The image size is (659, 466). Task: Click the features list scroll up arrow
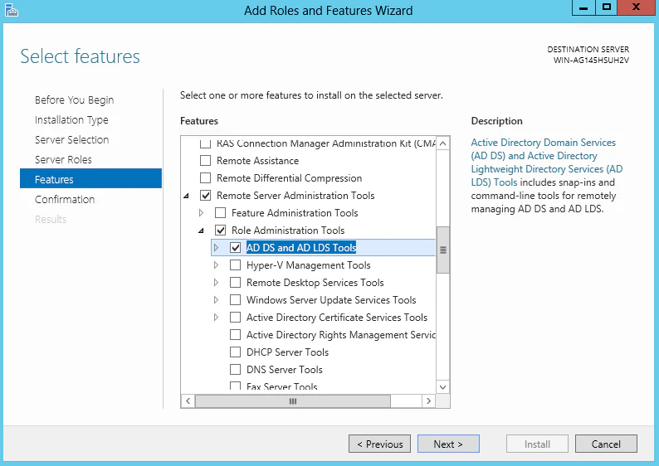pos(442,143)
